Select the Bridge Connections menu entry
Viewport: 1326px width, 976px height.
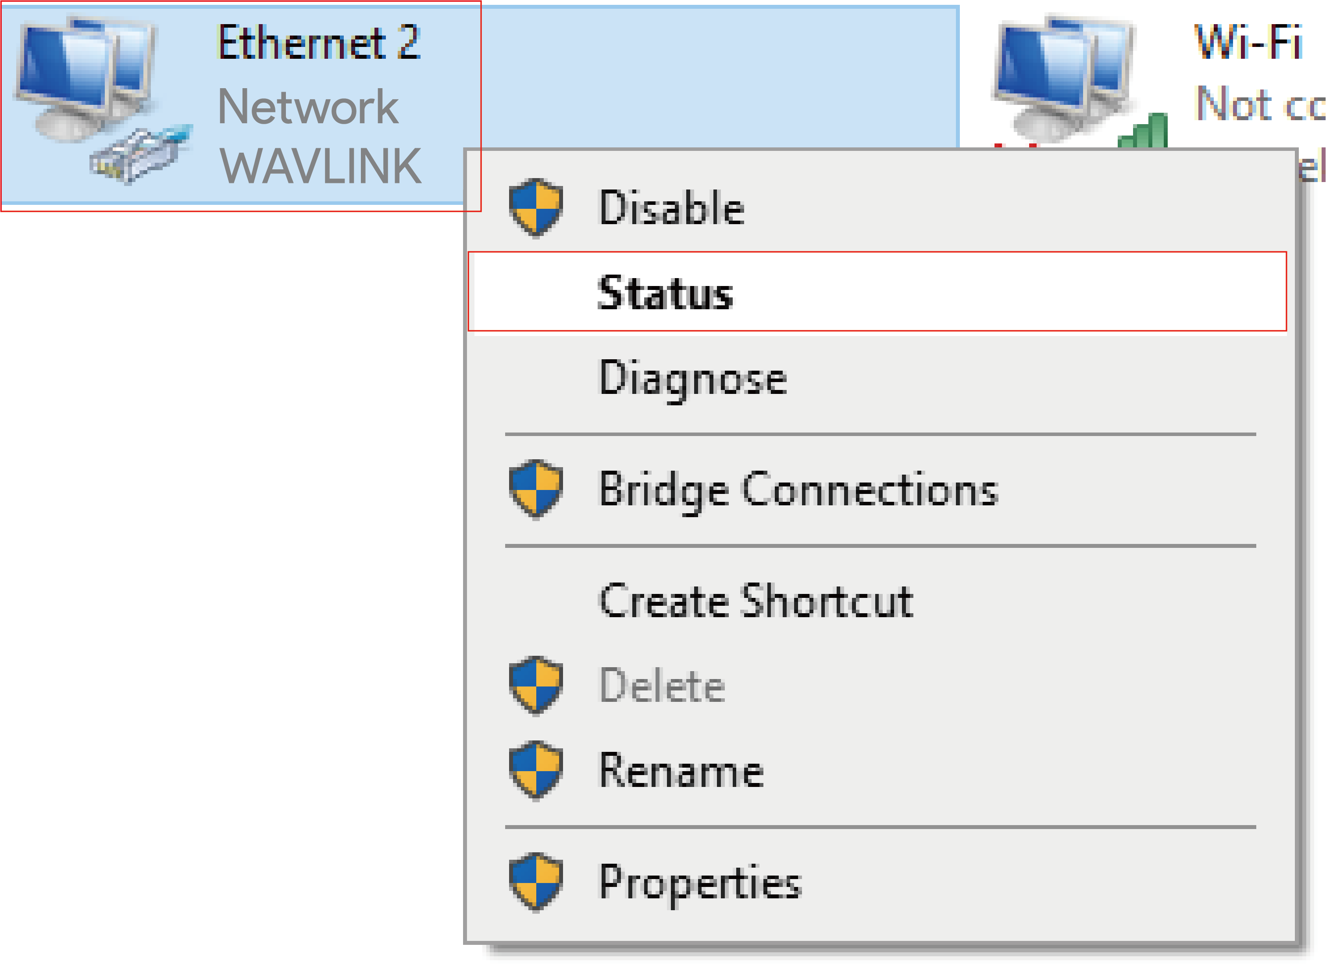click(798, 490)
